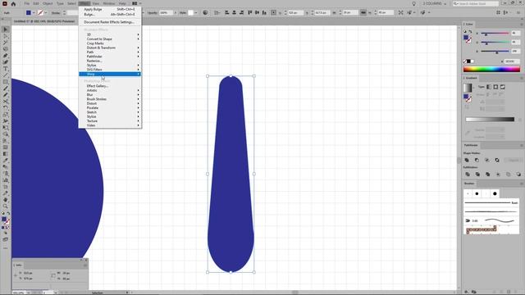Expand the Convert to Shape submenu

(x=110, y=39)
